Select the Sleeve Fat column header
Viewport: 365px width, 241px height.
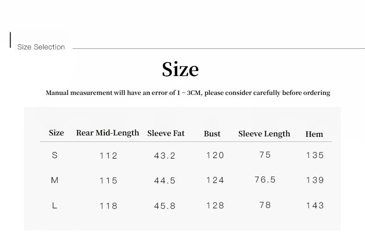(x=166, y=134)
